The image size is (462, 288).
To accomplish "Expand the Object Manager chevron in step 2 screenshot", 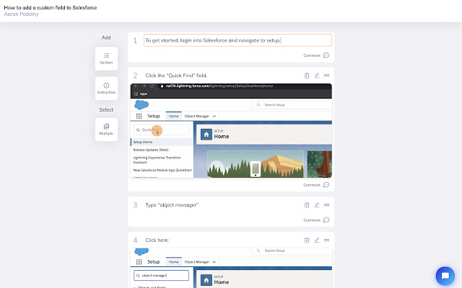I will (x=214, y=116).
